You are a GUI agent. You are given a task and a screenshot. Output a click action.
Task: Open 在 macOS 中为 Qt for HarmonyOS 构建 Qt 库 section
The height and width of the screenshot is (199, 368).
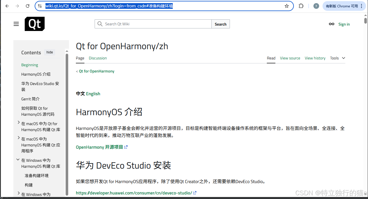(x=41, y=127)
